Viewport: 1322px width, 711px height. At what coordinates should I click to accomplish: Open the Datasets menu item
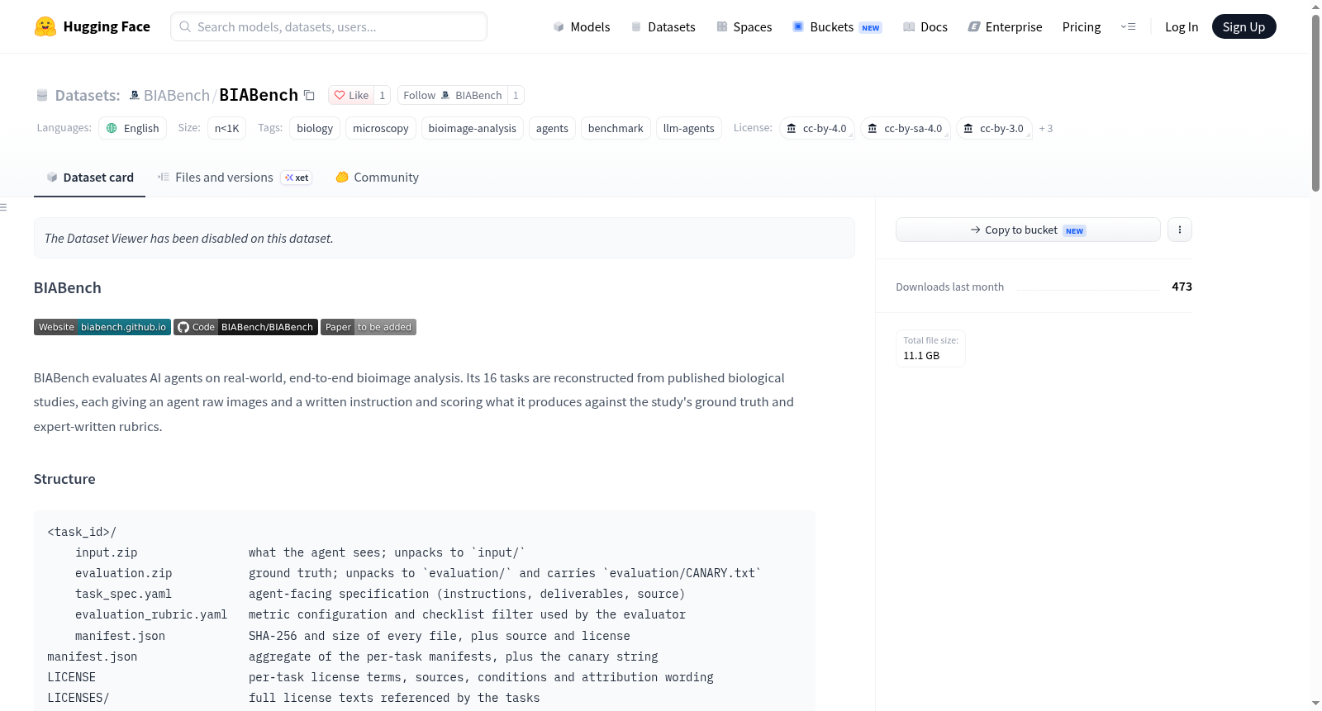(x=663, y=26)
